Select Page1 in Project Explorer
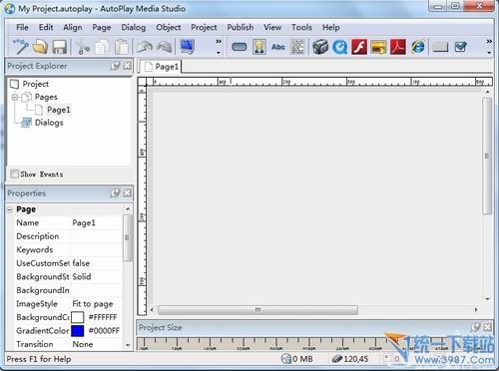This screenshot has height=371, width=499. click(x=59, y=110)
